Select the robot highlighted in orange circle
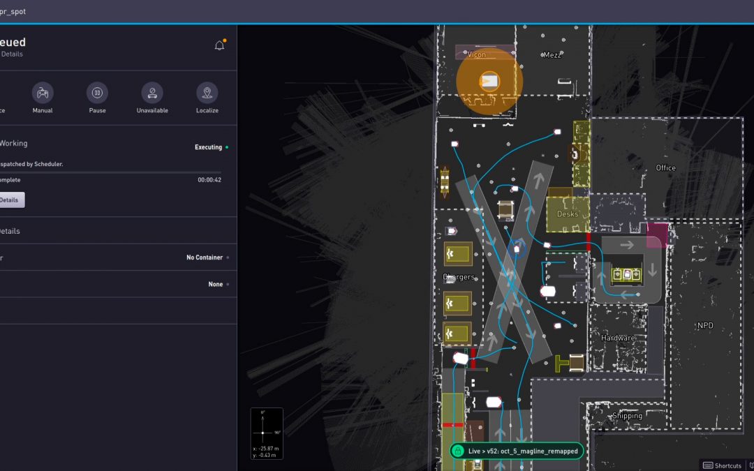The height and width of the screenshot is (471, 754). 489,82
